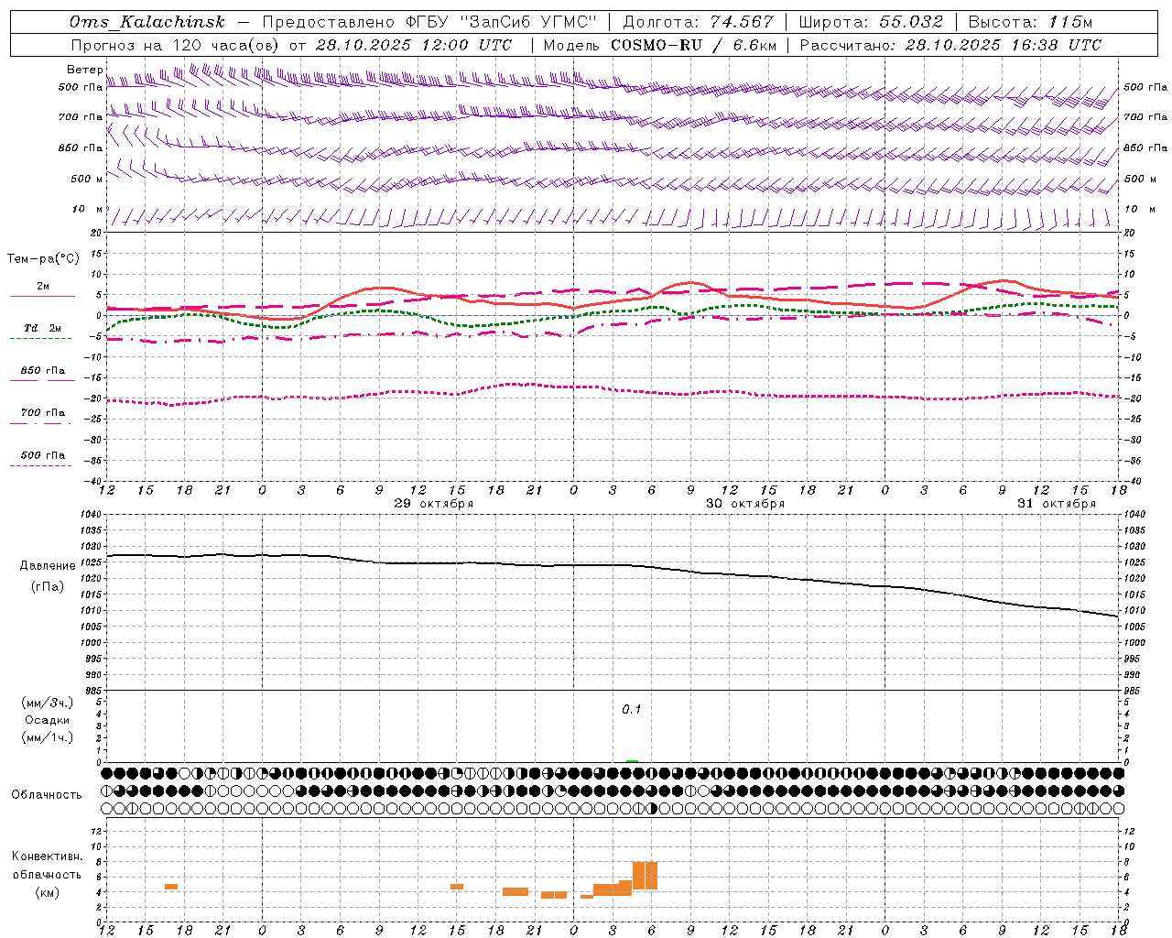The height and width of the screenshot is (938, 1172).
Task: Click the '0.1' precipitation amount value
Action: (x=632, y=710)
